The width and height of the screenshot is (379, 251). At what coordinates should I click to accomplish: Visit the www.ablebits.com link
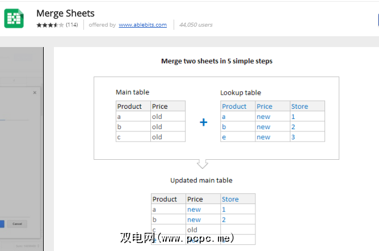[x=142, y=25]
